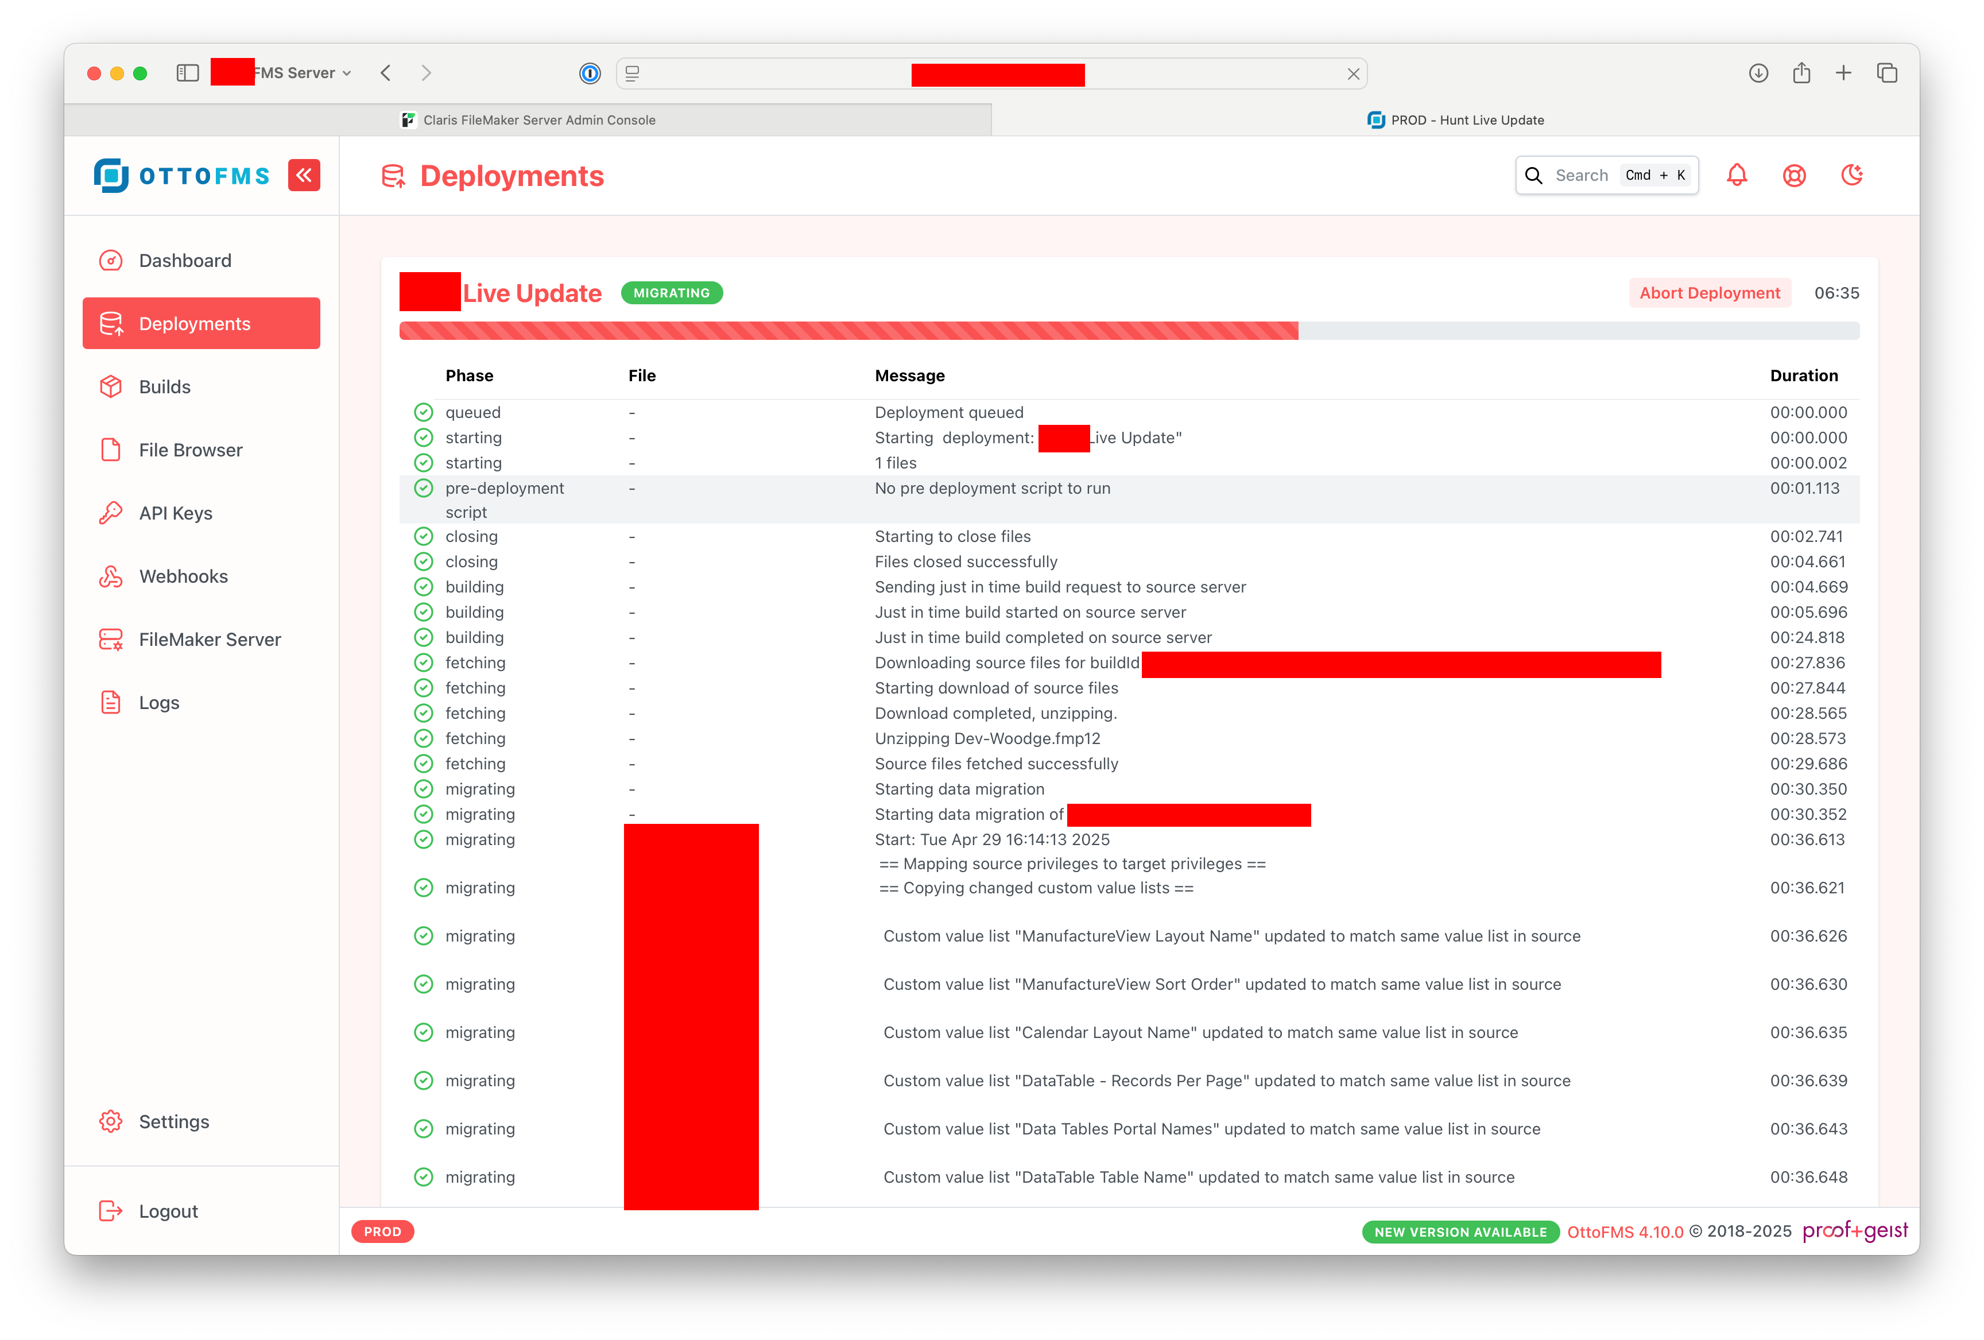Go forward in Safari
This screenshot has height=1340, width=1984.
426,73
